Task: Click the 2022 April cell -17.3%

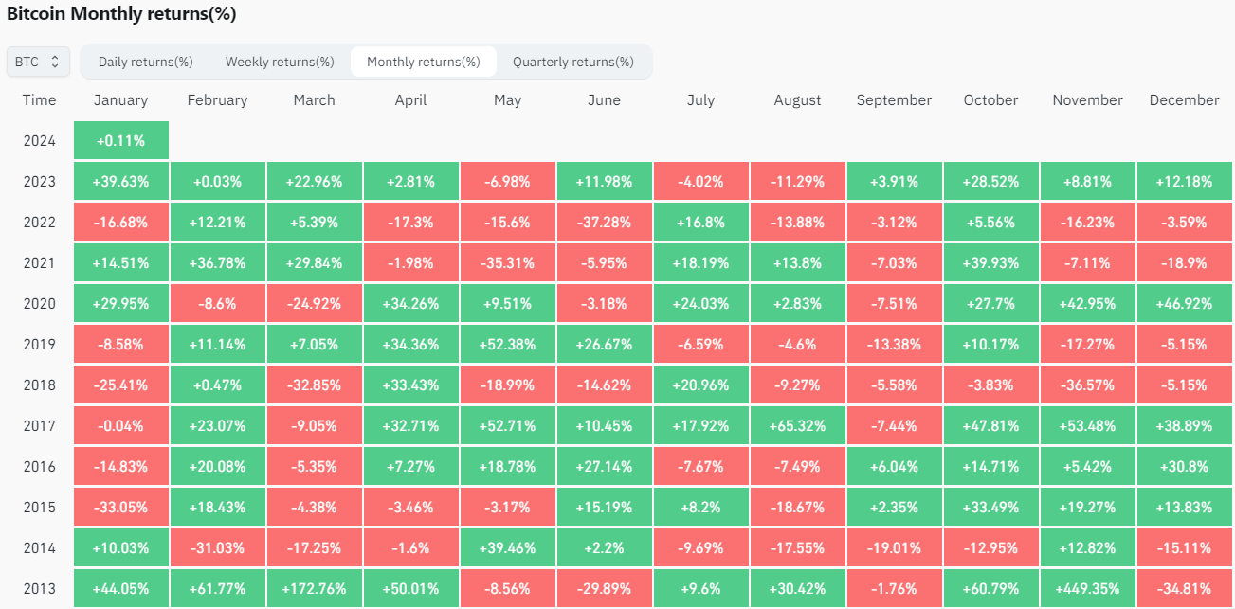Action: 410,222
